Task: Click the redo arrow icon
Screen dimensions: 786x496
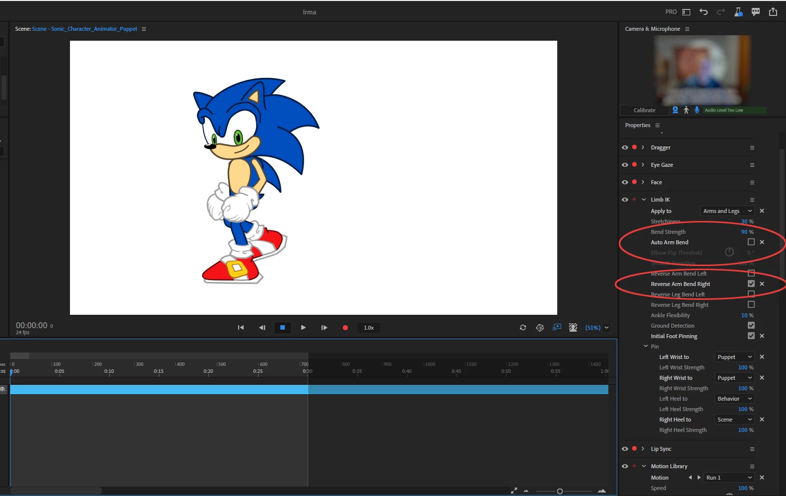Action: [x=721, y=12]
